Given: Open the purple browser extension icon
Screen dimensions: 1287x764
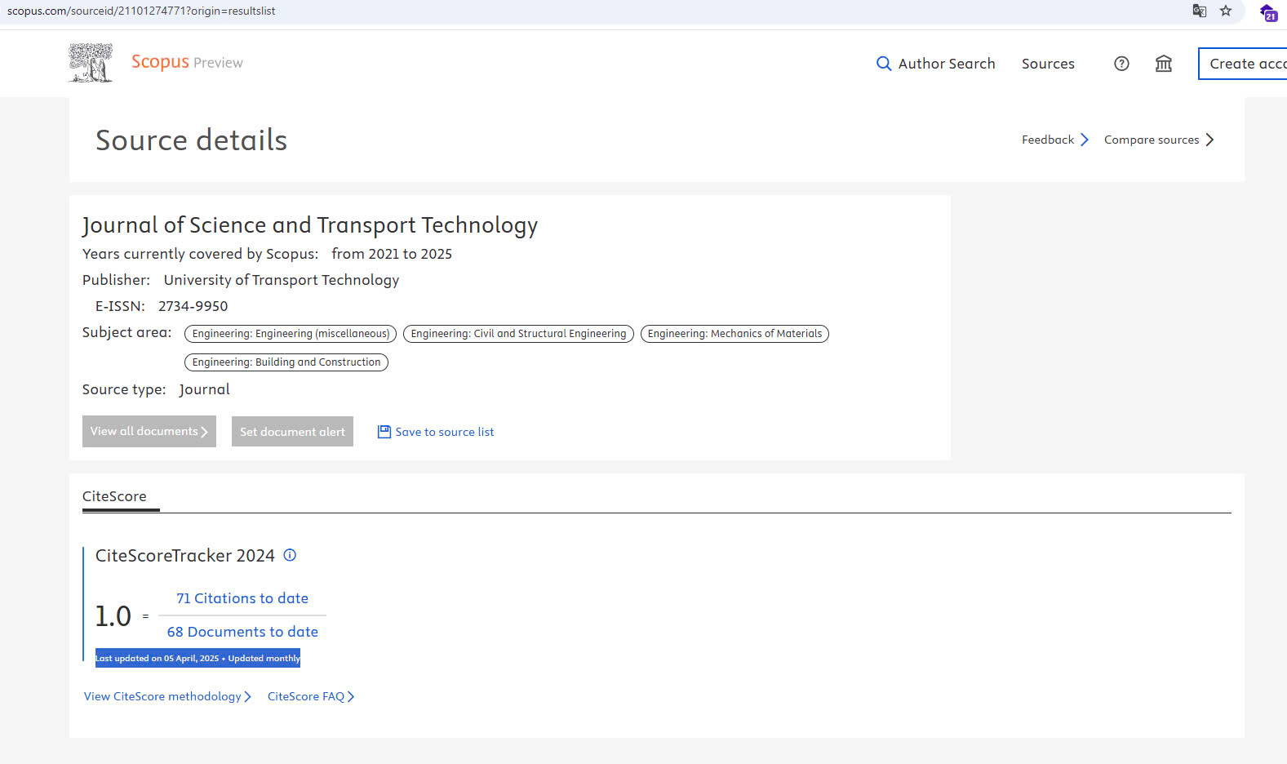Looking at the screenshot, I should click(x=1267, y=12).
